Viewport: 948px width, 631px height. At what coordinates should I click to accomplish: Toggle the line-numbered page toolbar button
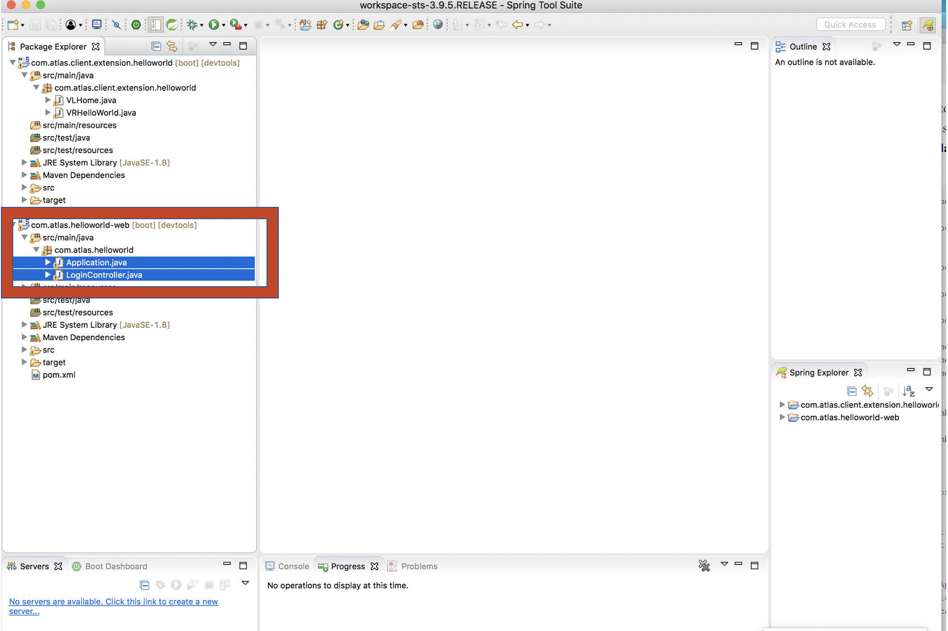tap(155, 25)
